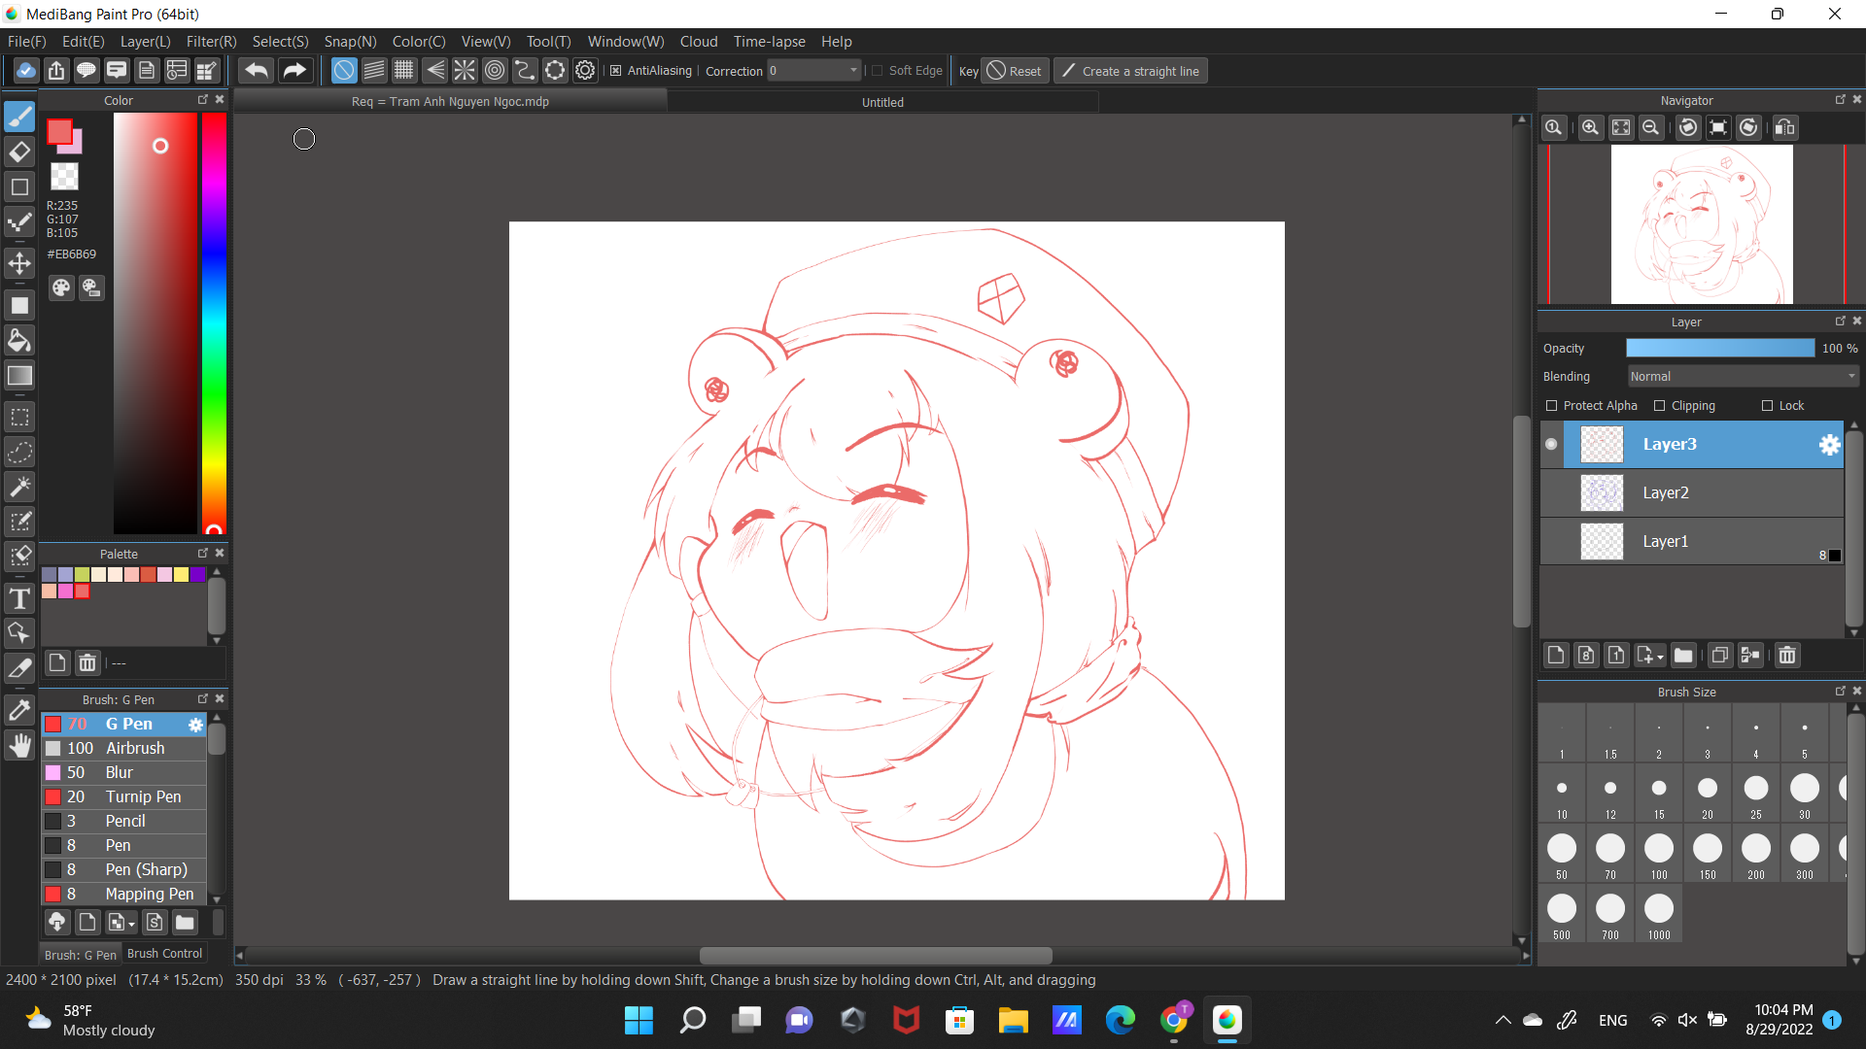Switch to the Untitled tab
This screenshot has width=1866, height=1049.
(x=882, y=102)
